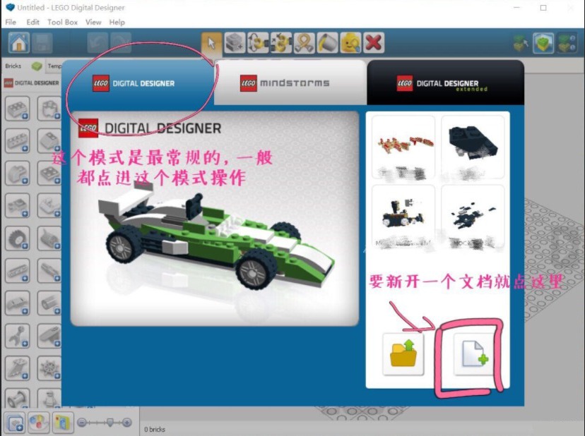Image resolution: width=585 pixels, height=436 pixels.
Task: Toggle the filter bricks by boxes button
Action: [62, 423]
